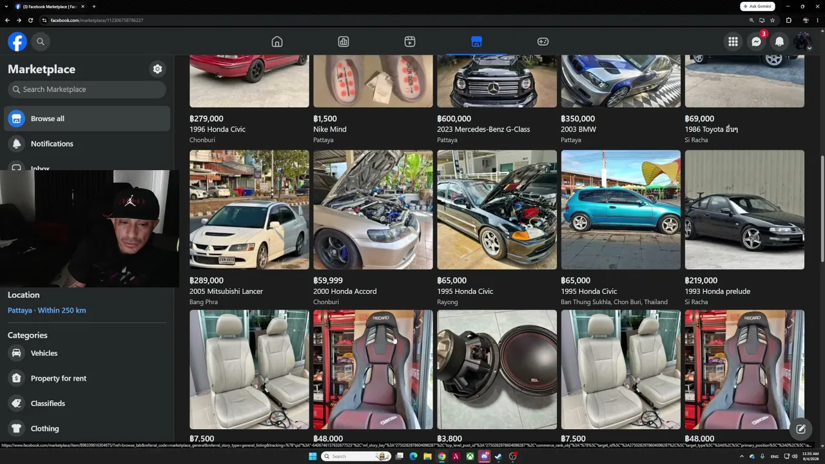Open Chrome from the taskbar
The image size is (825, 464).
click(x=442, y=456)
